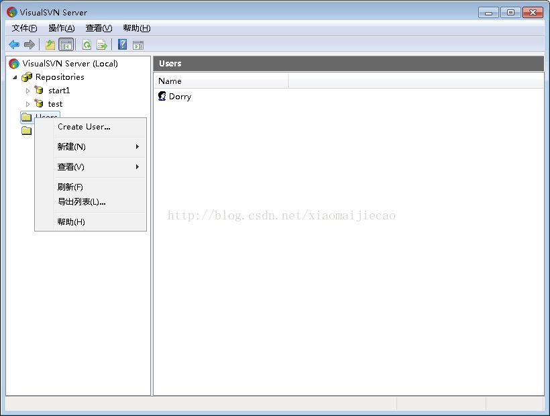Select the Repositories tree label
Viewport: 550px width, 416px height.
click(60, 76)
